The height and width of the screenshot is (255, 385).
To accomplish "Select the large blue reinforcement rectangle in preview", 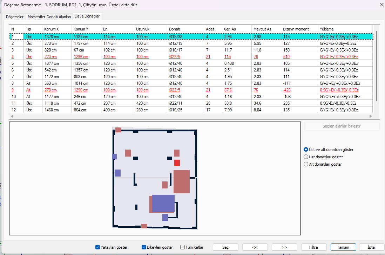I will pyautogui.click(x=163, y=203).
